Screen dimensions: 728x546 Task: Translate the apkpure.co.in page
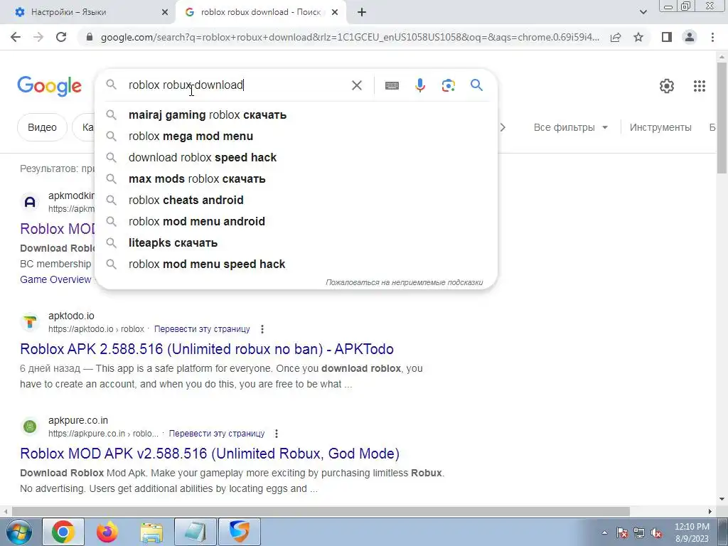point(217,434)
